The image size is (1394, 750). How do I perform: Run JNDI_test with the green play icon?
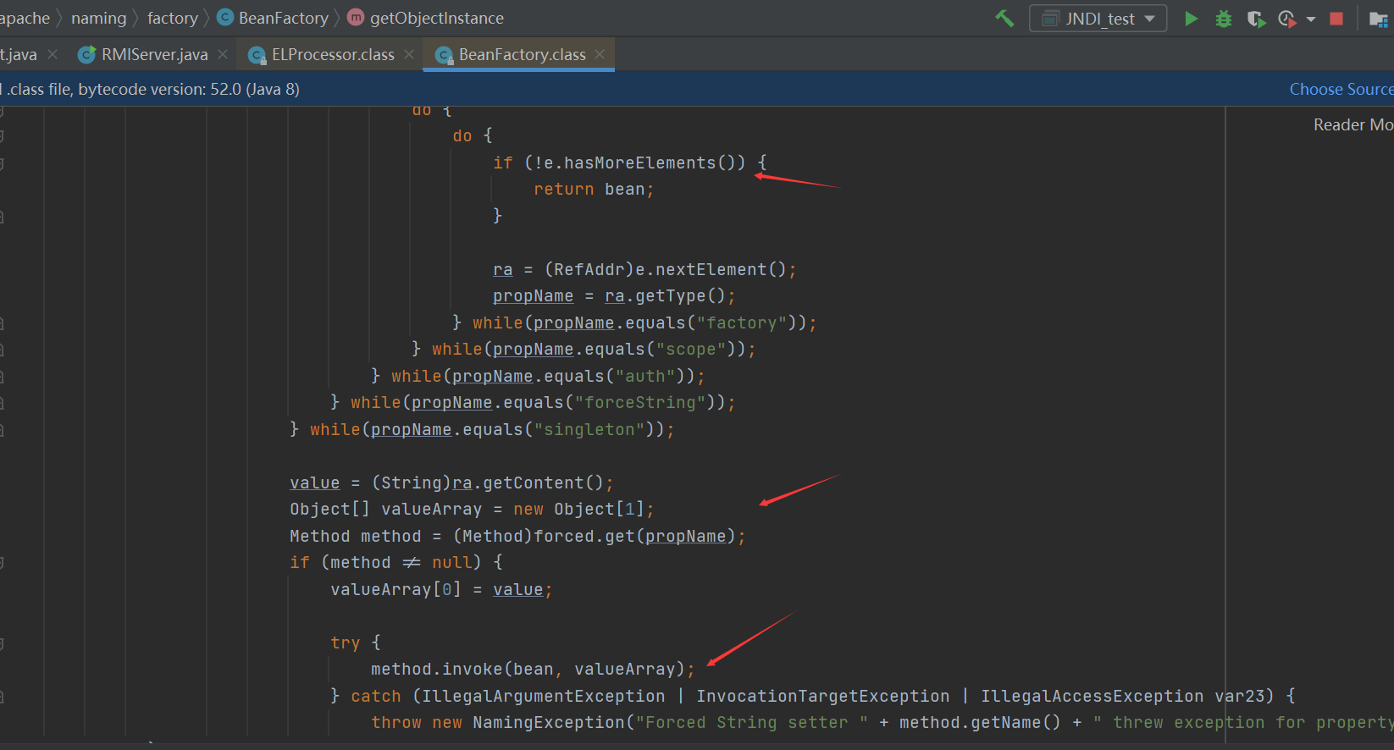[1191, 19]
